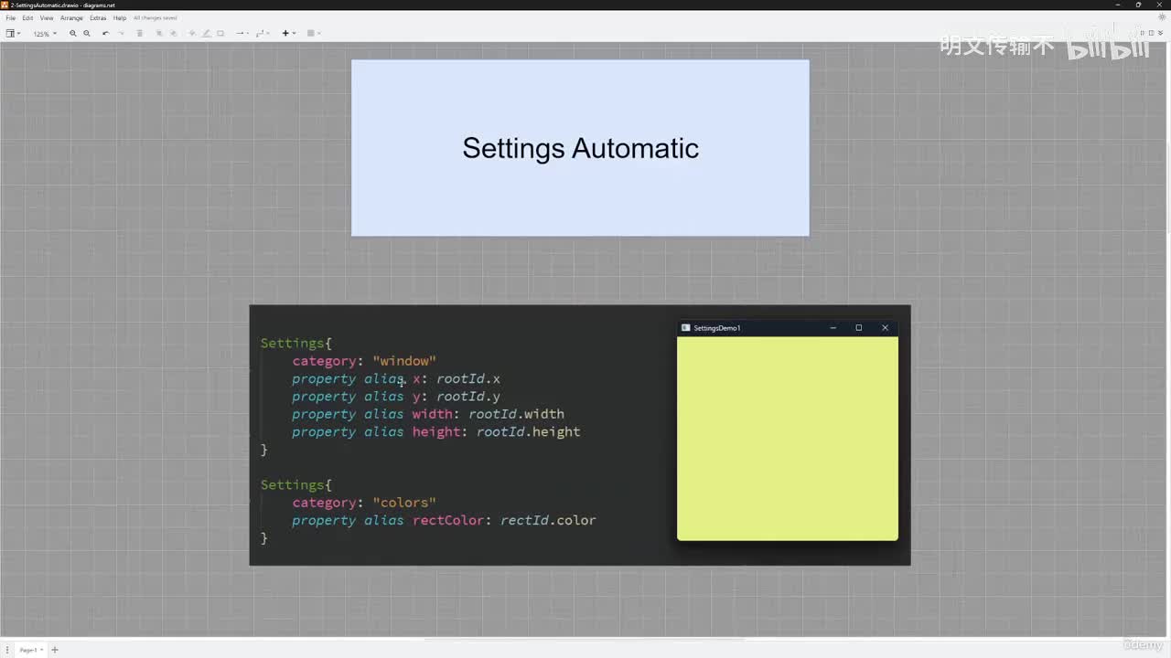
Task: Select the Settings Automatic title shape
Action: tap(580, 148)
